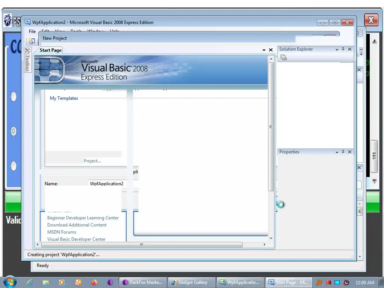The height and width of the screenshot is (288, 384).
Task: Open Beginner Developer Learning Center link
Action: point(83,218)
